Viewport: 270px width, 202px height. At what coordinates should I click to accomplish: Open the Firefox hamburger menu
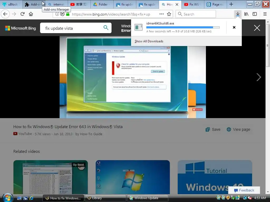(x=265, y=14)
